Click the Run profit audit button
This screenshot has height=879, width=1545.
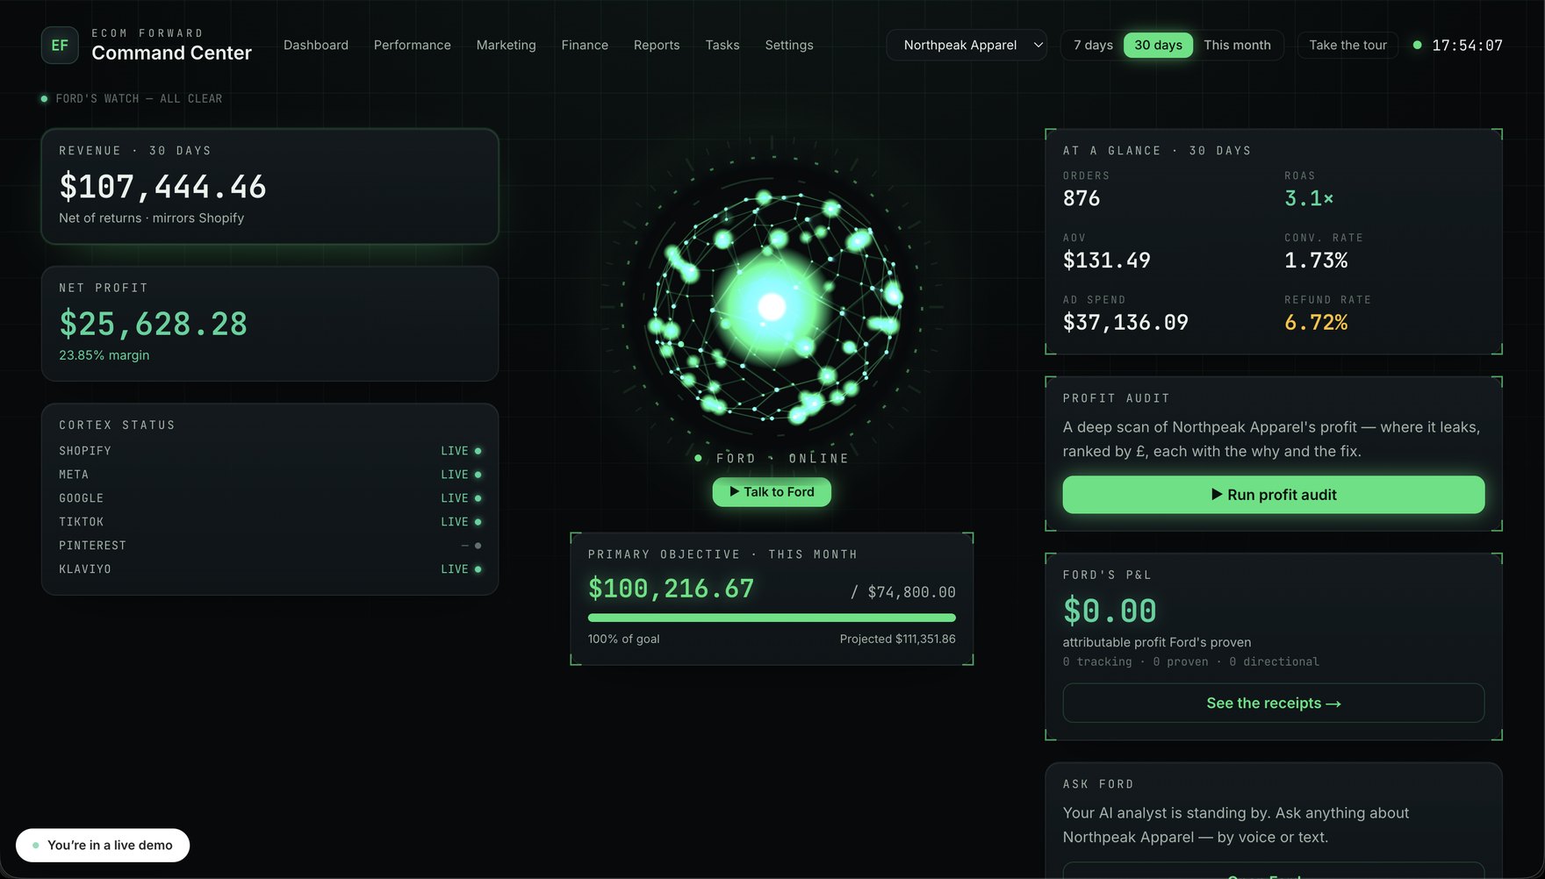pyautogui.click(x=1274, y=495)
